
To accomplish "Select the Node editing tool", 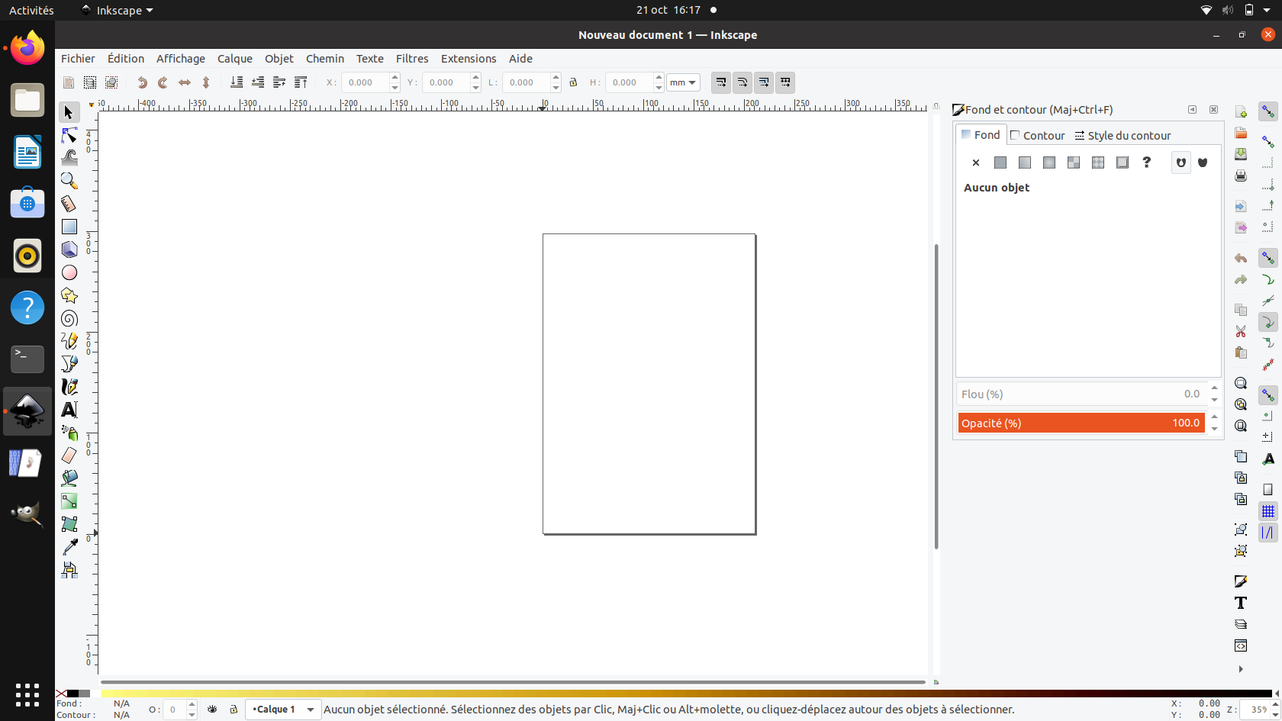I will [x=69, y=135].
